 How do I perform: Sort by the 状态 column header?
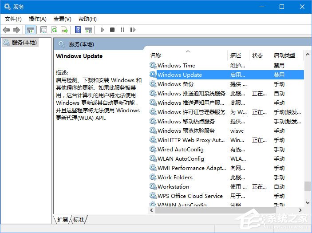(260, 55)
